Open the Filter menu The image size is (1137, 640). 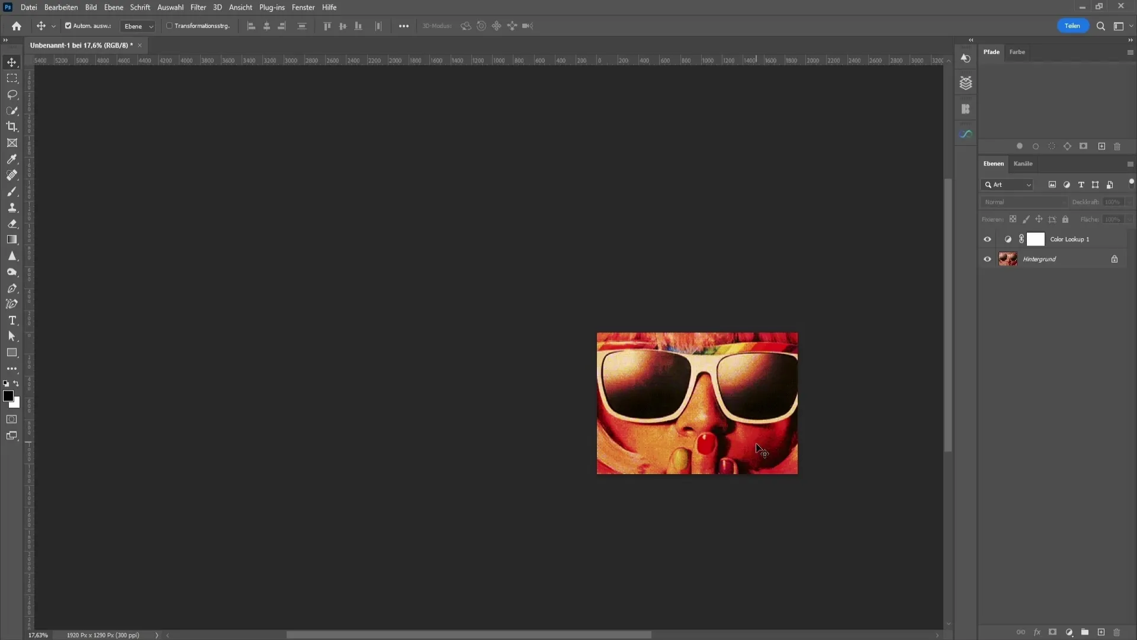(198, 7)
